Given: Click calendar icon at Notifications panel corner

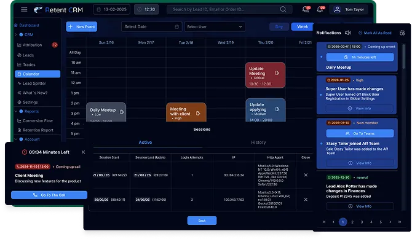Looking at the screenshot, I should point(402,33).
